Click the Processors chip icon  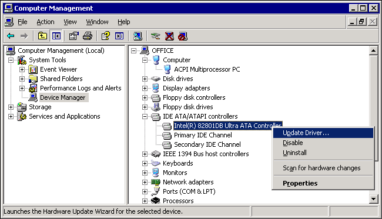point(155,201)
